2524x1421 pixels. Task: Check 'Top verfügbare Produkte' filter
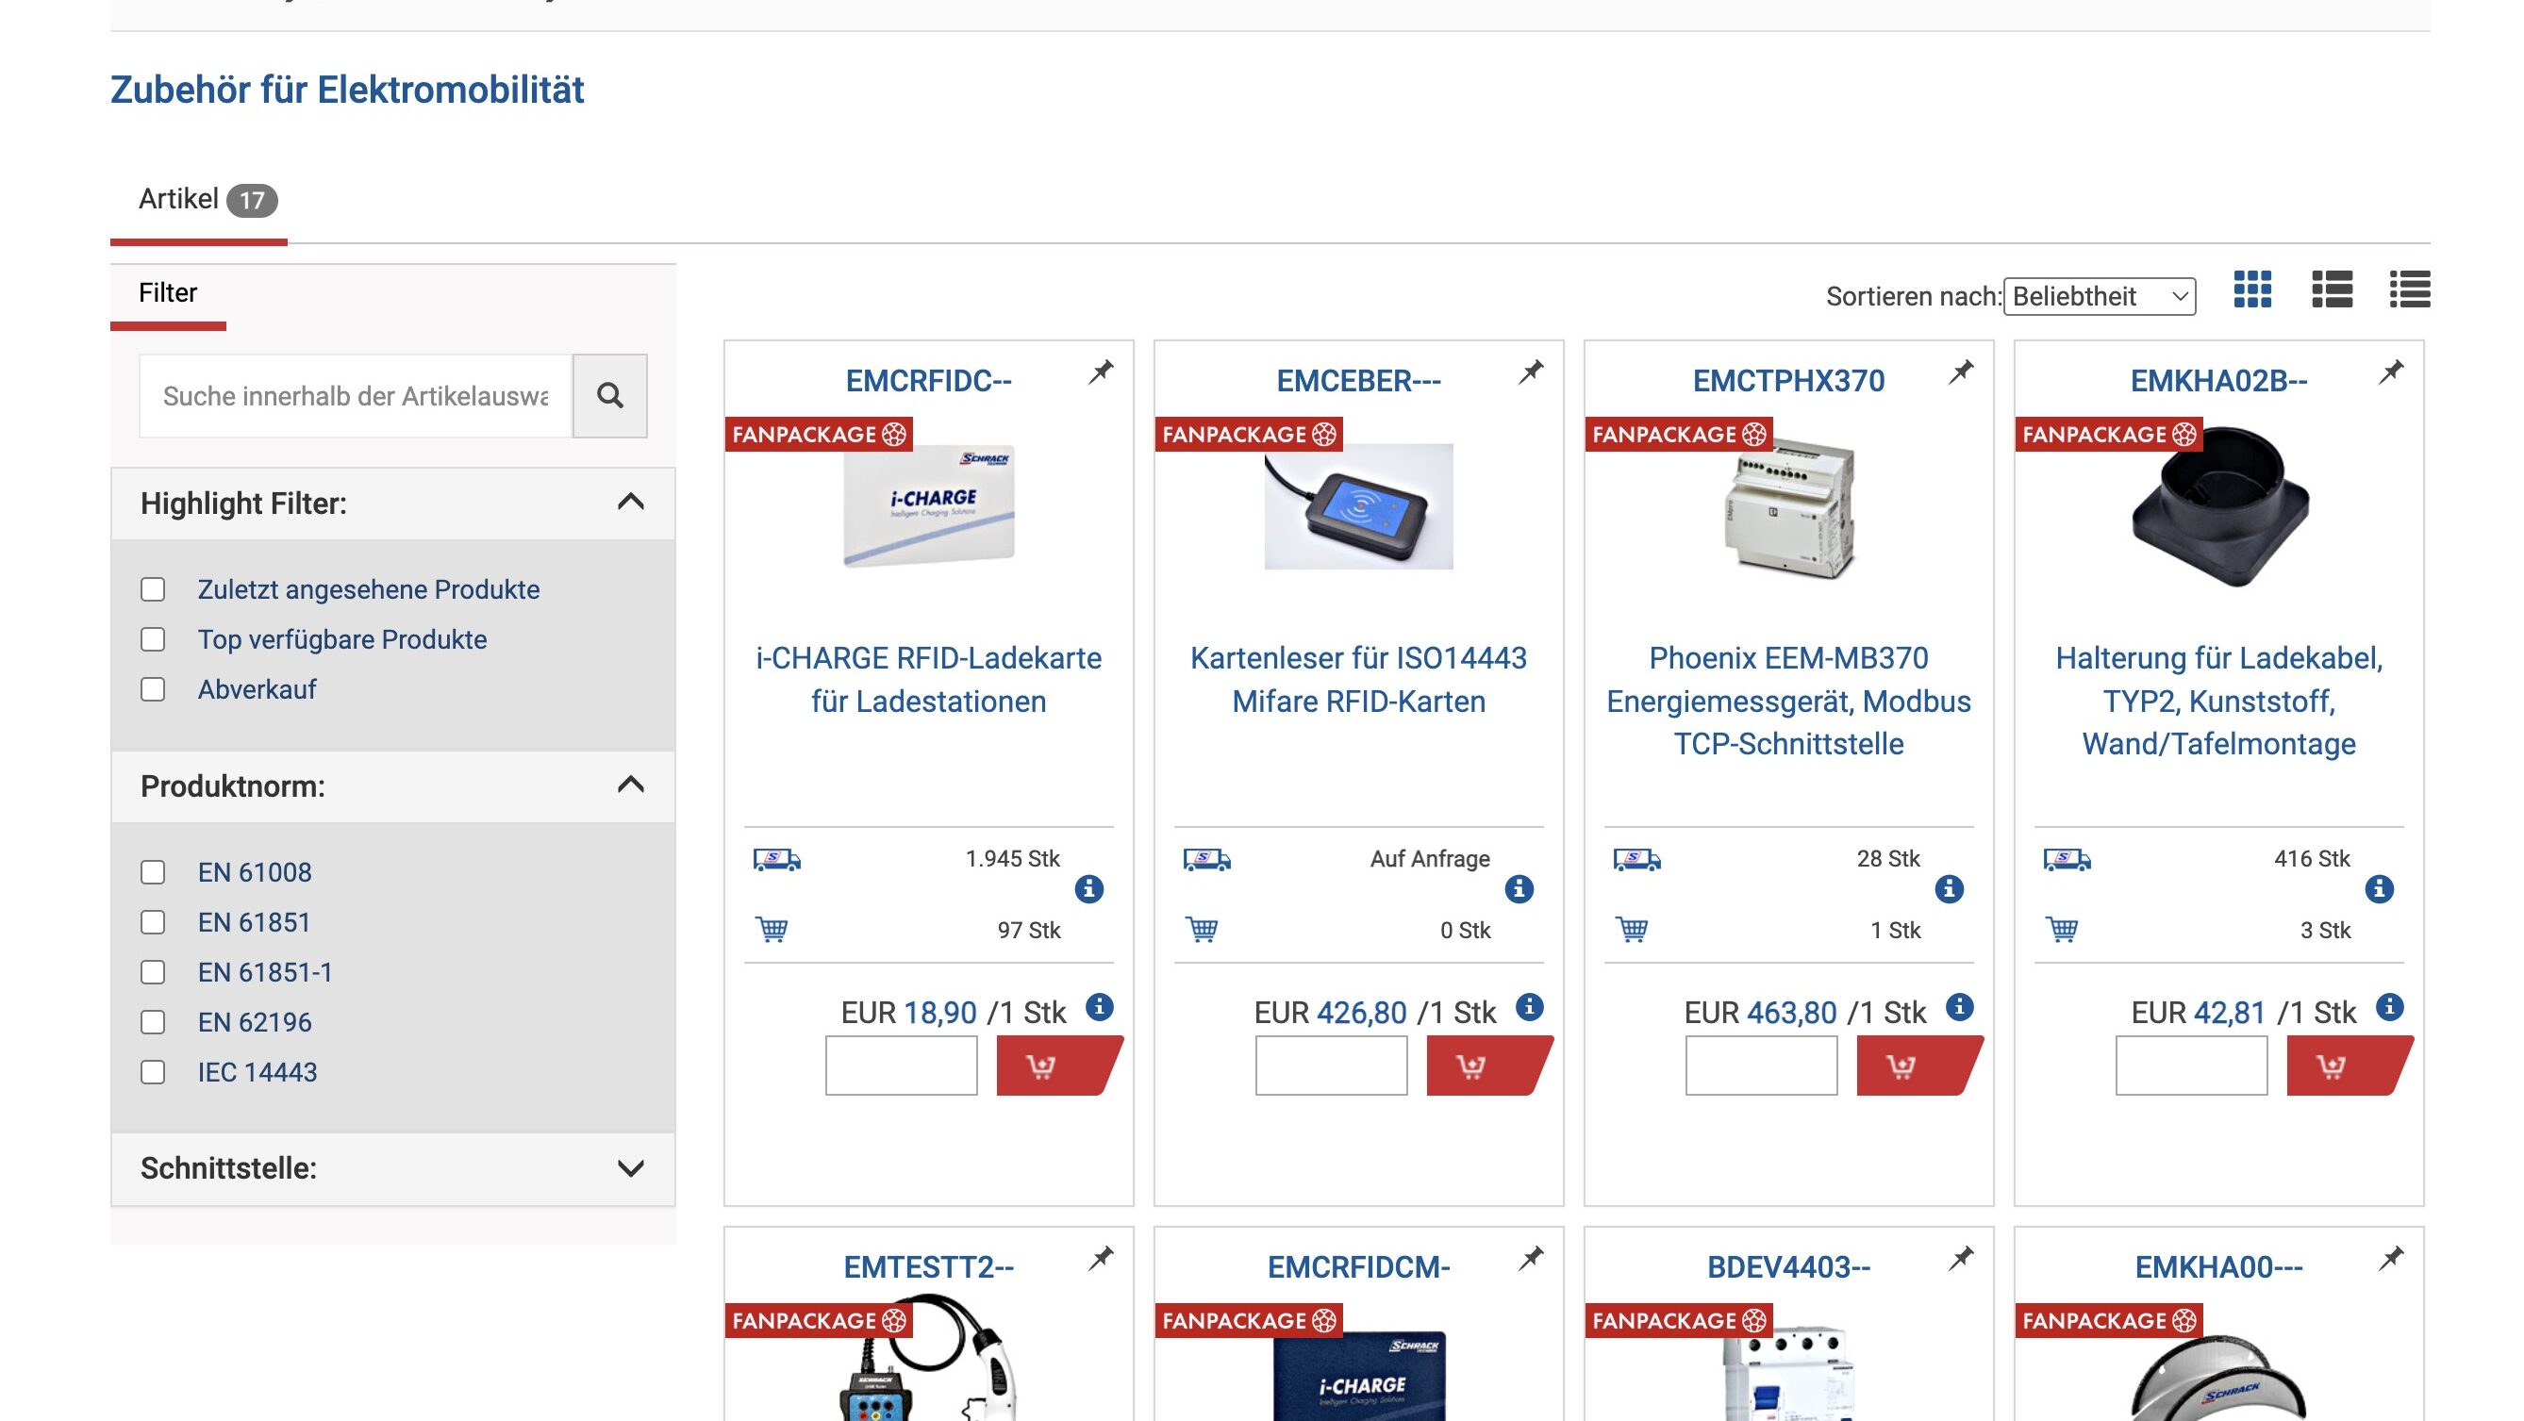(153, 639)
